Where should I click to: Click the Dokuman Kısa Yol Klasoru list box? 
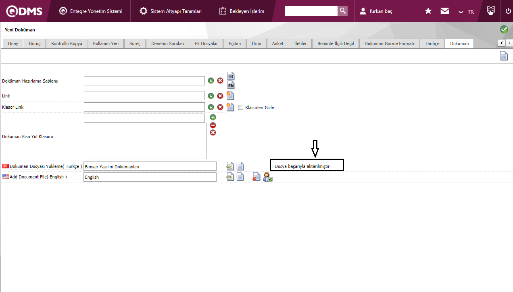[145, 141]
